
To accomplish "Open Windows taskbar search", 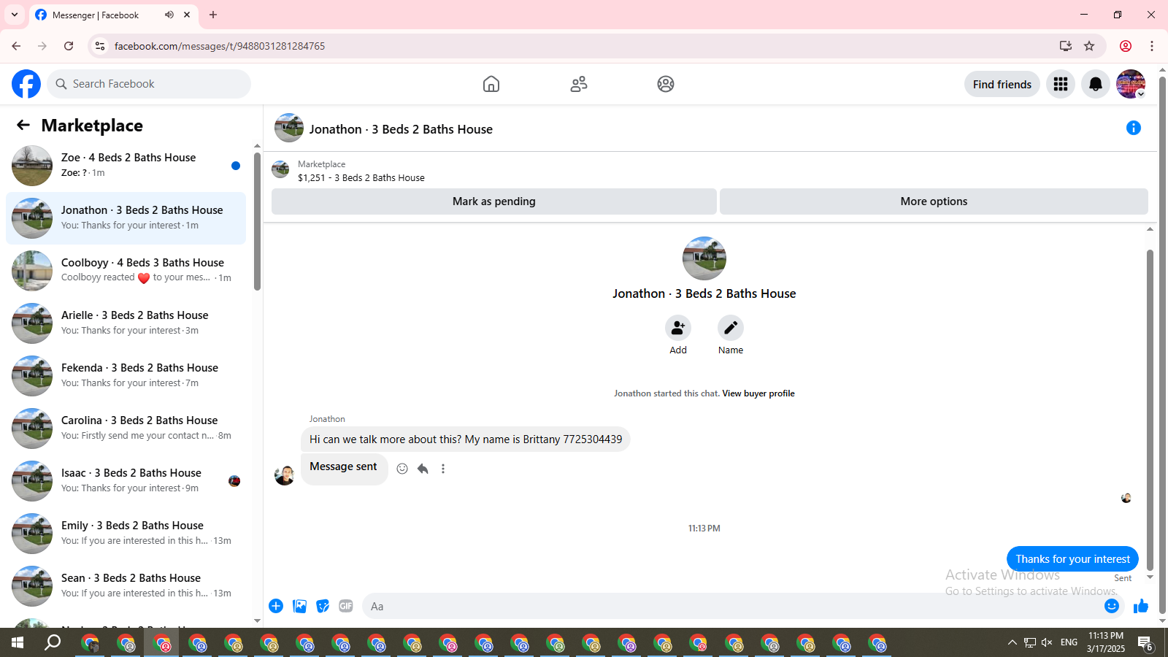I will point(53,642).
